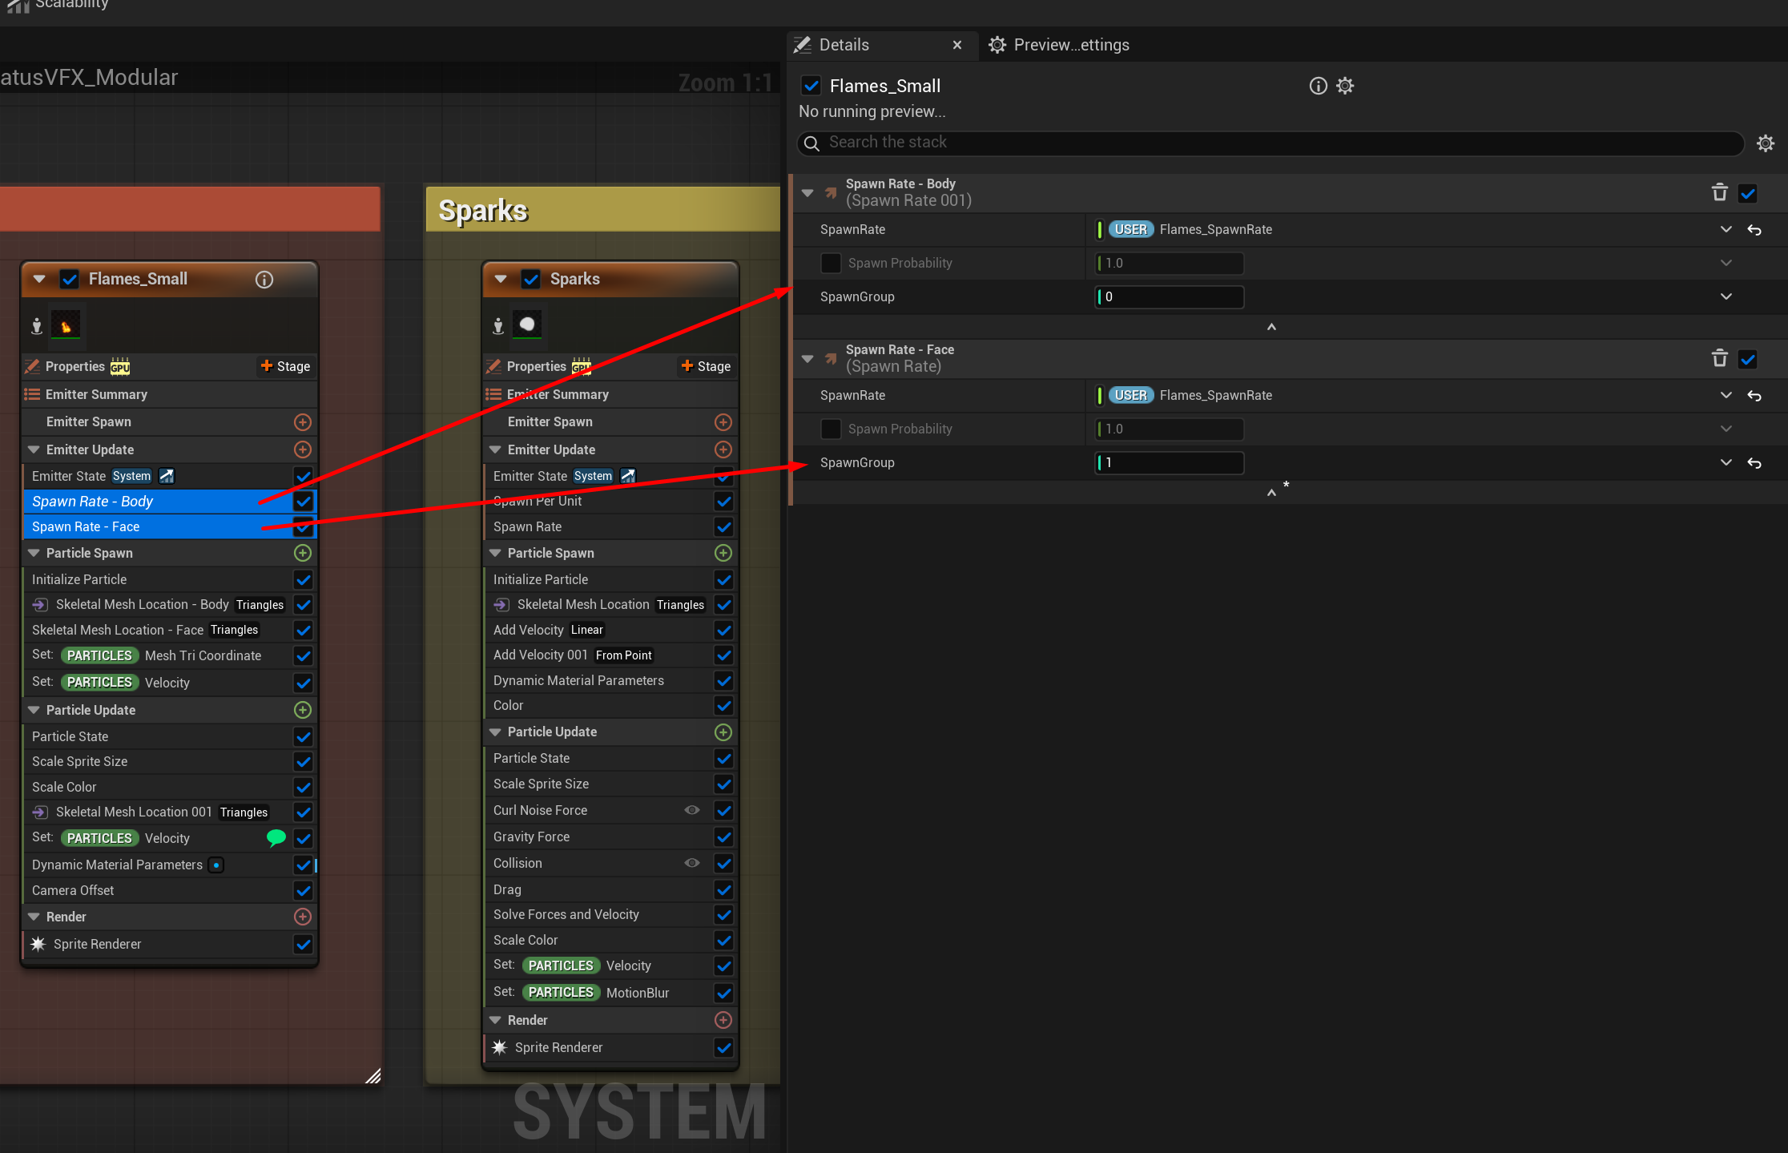Open the SpawnRate dropdown for Spawn Rate - Body
This screenshot has width=1788, height=1153.
1726,229
